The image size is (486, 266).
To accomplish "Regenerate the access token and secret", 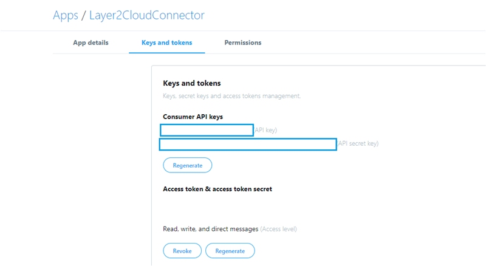I will 230,250.
